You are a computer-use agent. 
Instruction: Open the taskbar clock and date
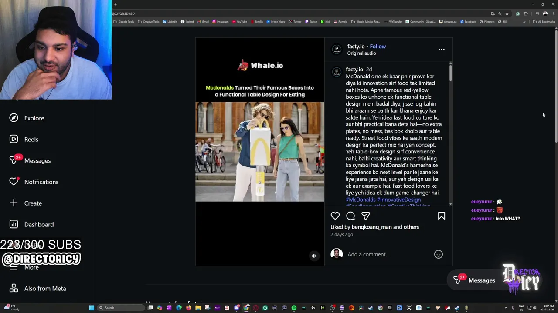tap(547, 308)
